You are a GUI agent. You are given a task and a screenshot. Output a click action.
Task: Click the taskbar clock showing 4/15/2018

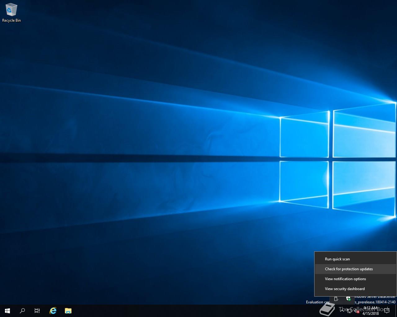(x=371, y=311)
